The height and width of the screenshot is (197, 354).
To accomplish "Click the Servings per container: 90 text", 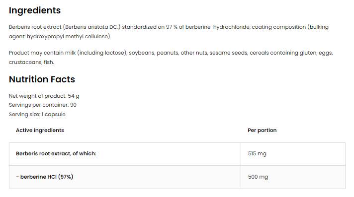I will (x=43, y=105).
